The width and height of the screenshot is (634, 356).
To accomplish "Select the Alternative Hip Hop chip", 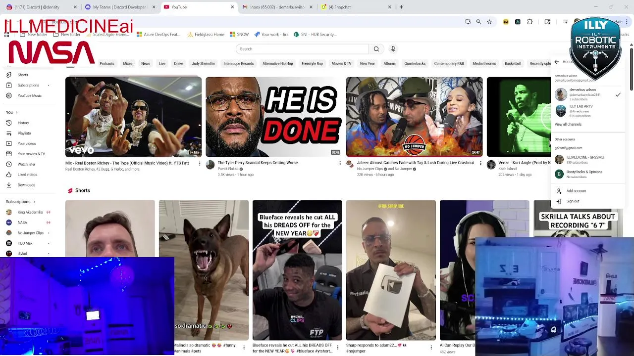I will coord(278,63).
